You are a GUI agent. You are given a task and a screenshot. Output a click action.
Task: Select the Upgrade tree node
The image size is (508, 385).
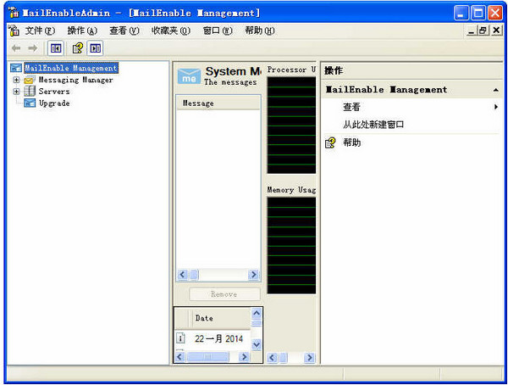point(53,103)
